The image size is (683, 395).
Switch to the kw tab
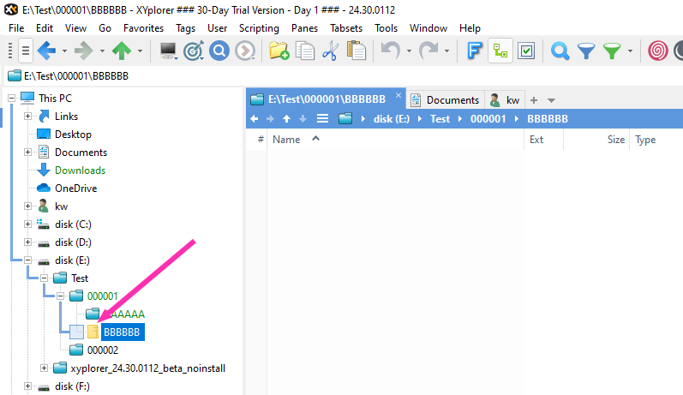tap(506, 100)
